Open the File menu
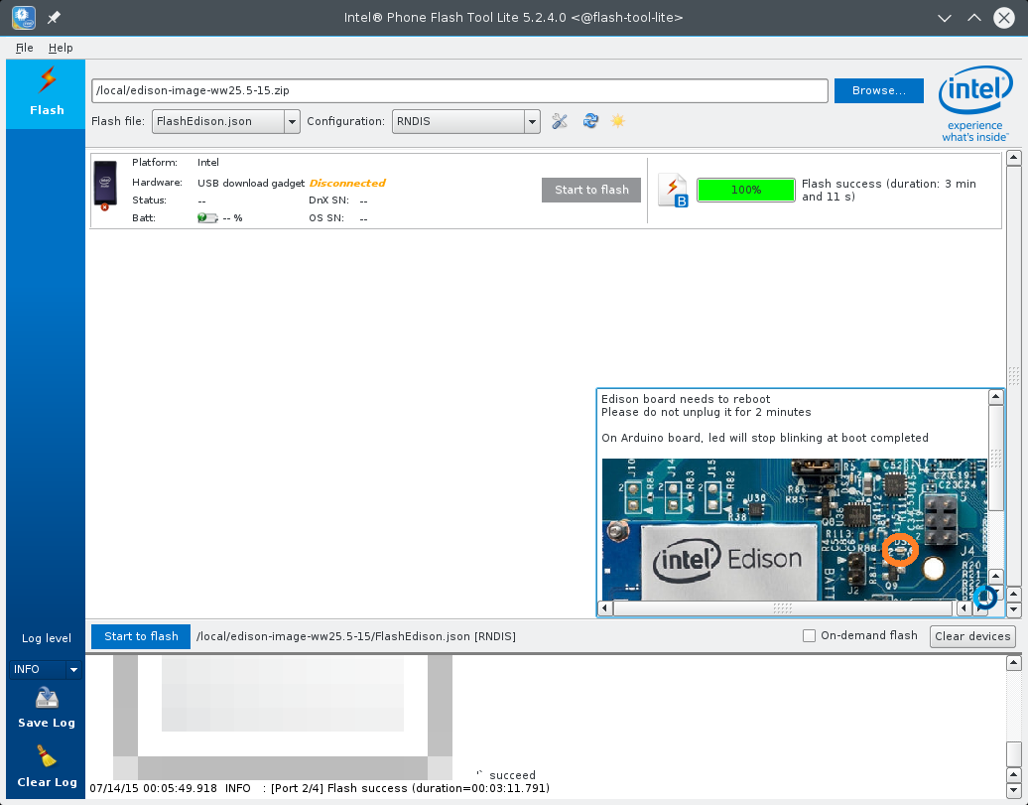The image size is (1028, 805). (24, 48)
